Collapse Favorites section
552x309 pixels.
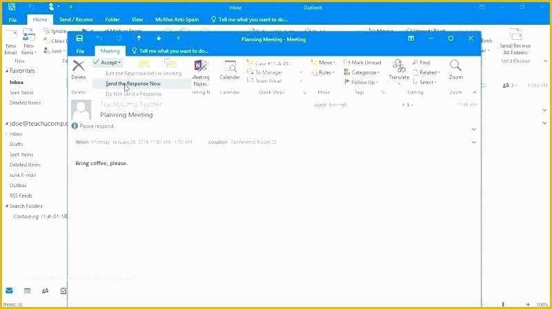pyautogui.click(x=7, y=71)
